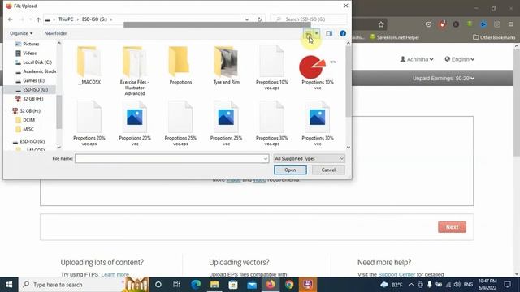Open File Explorer from the taskbar
Screen dimensions: 520x292
click(214, 285)
